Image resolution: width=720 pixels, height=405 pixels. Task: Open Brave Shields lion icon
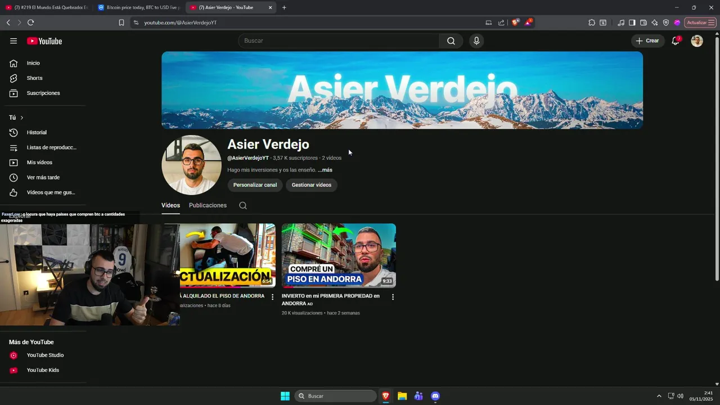[515, 22]
